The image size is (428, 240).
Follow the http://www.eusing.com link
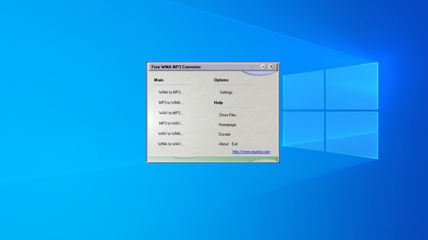[251, 152]
